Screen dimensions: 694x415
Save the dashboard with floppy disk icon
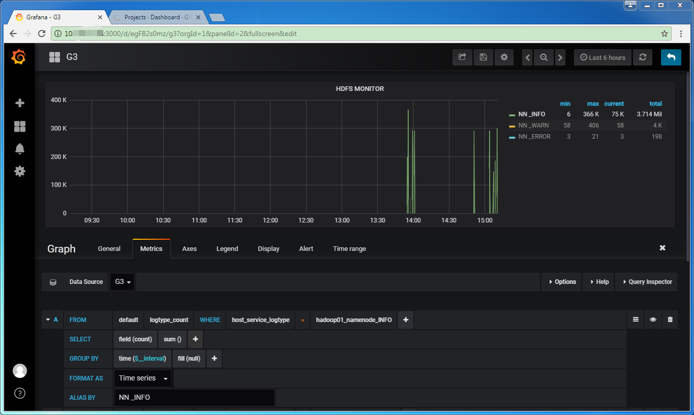(x=483, y=57)
